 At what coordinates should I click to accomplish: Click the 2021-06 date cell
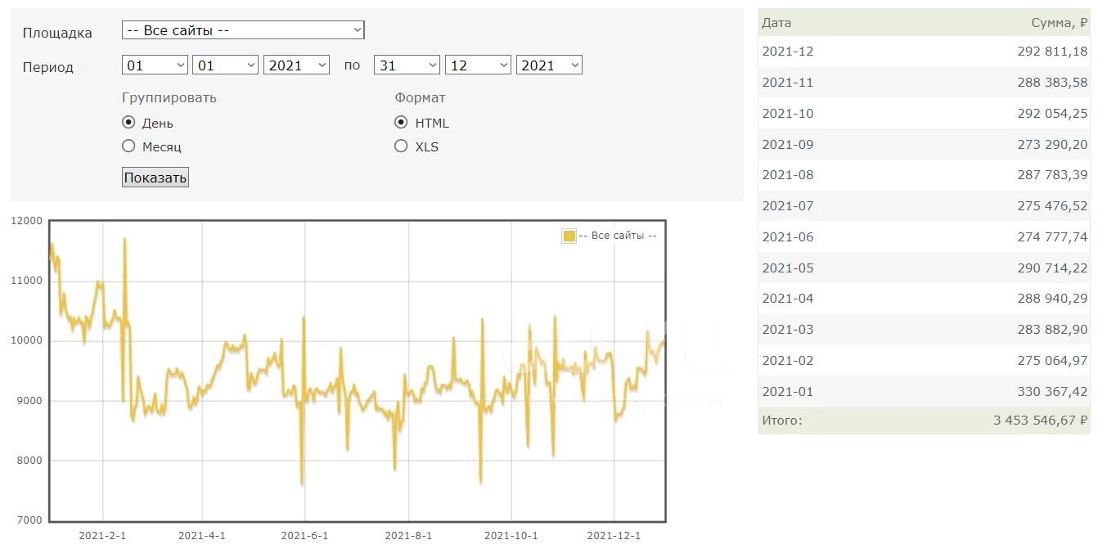788,237
